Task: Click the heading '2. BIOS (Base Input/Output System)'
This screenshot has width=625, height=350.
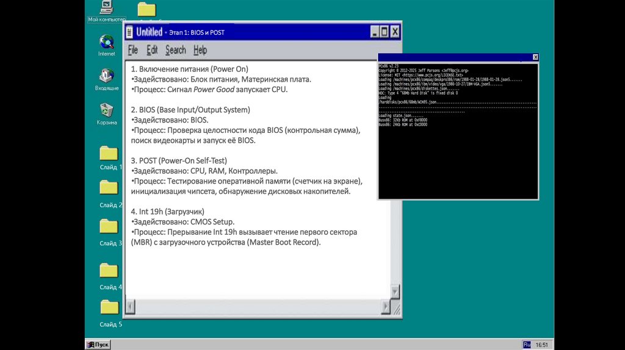Action: click(190, 110)
